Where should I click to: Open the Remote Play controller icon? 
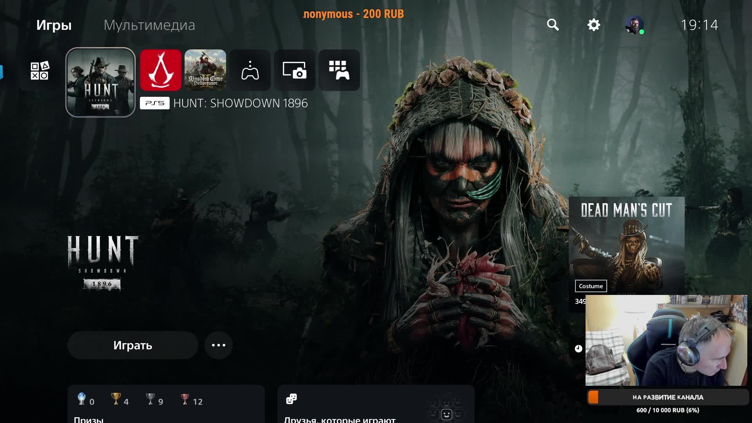[x=250, y=70]
